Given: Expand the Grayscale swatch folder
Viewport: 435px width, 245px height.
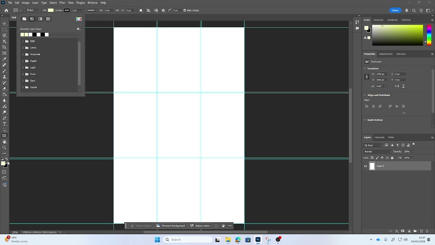Looking at the screenshot, I should (x=23, y=54).
